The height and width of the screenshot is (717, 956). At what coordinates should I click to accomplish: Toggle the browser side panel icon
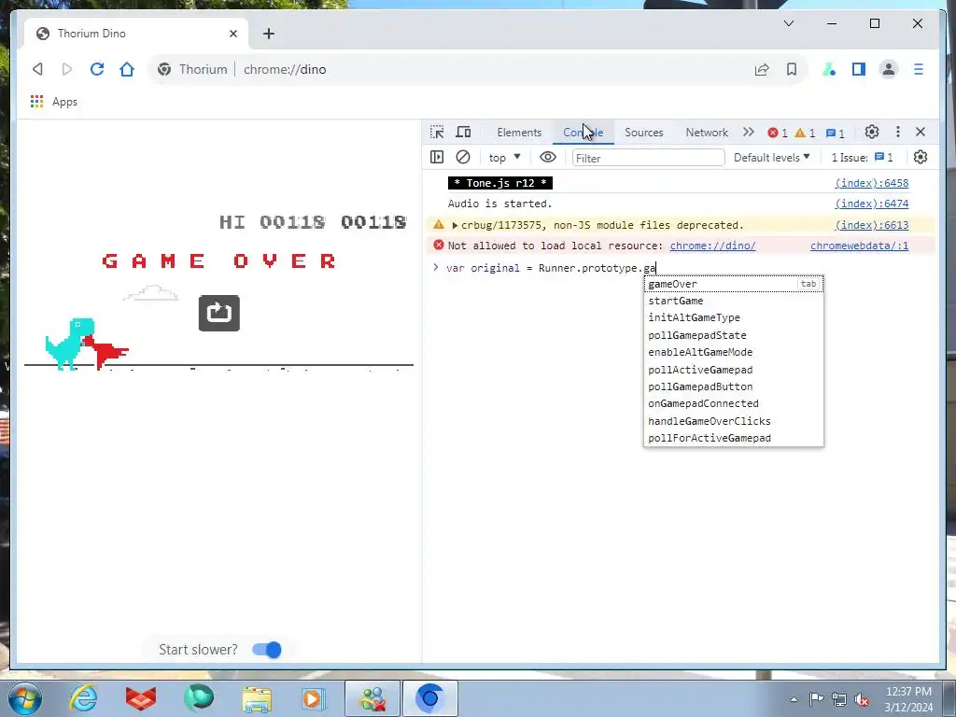click(x=859, y=69)
